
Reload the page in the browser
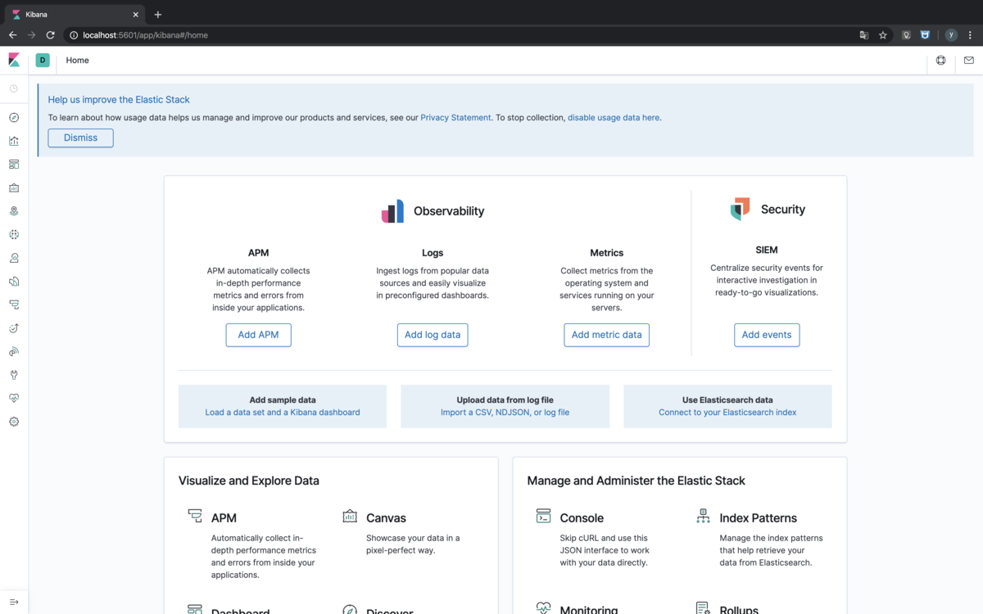point(50,35)
